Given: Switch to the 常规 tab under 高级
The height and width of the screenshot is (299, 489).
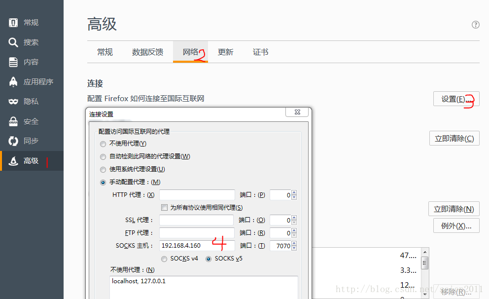Looking at the screenshot, I should (x=105, y=52).
